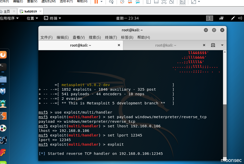Image resolution: width=244 pixels, height=164 pixels.
Task: Launch Armitage girl icon in the dock
Action: click(x=3, y=104)
